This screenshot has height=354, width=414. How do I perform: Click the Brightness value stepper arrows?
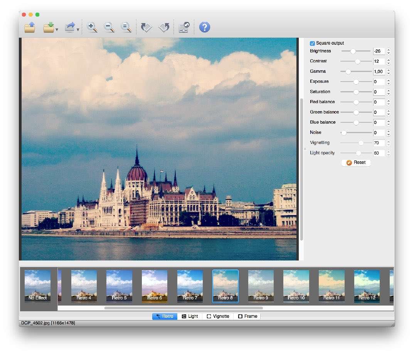pos(389,51)
